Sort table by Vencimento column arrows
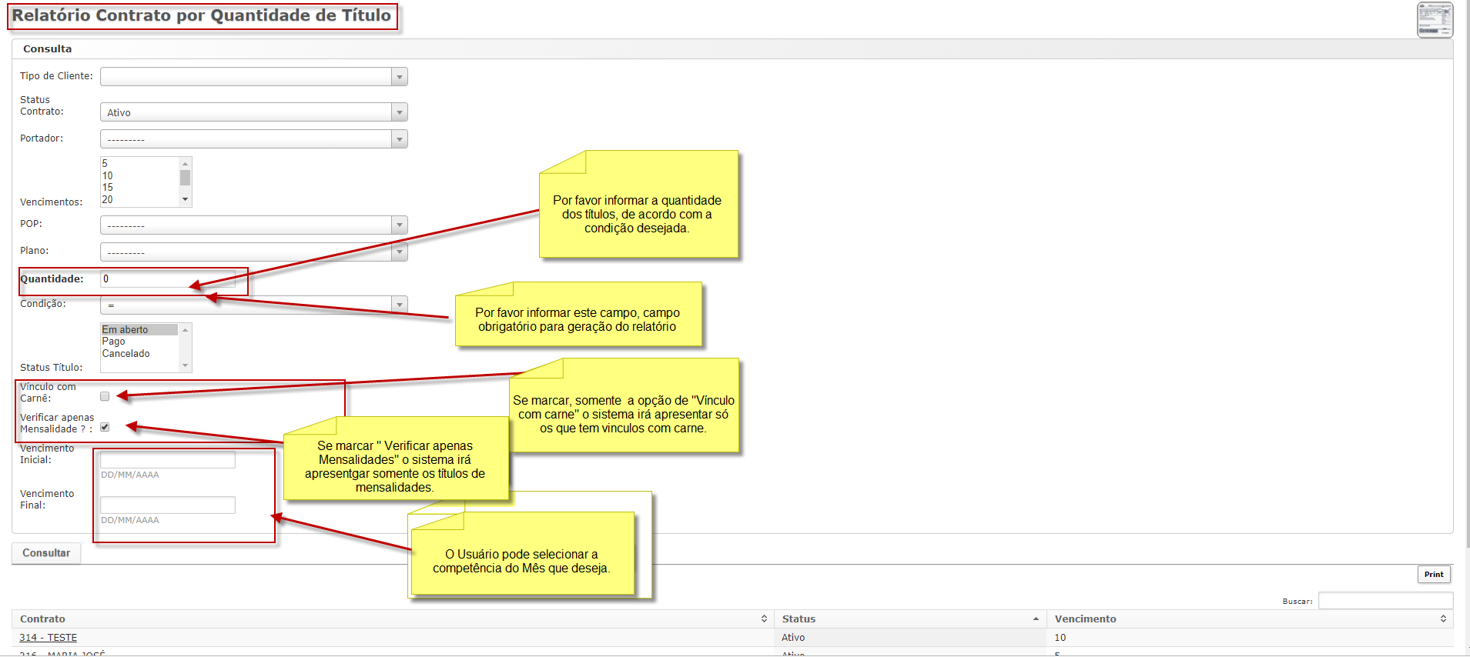Viewport: 1470px width, 657px height. (x=1443, y=619)
